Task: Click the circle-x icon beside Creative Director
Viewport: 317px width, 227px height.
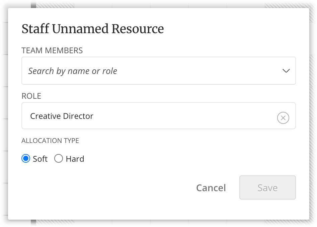Action: coord(283,118)
